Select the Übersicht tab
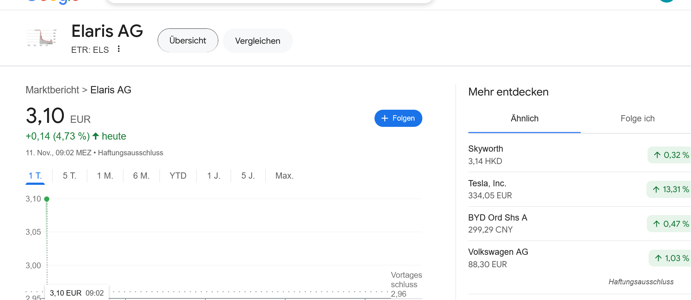Image resolution: width=691 pixels, height=300 pixels. tap(188, 40)
